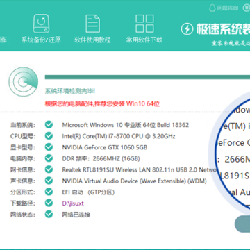Click the green system detection progress bar
This screenshot has height=250, width=250.
(147, 77)
